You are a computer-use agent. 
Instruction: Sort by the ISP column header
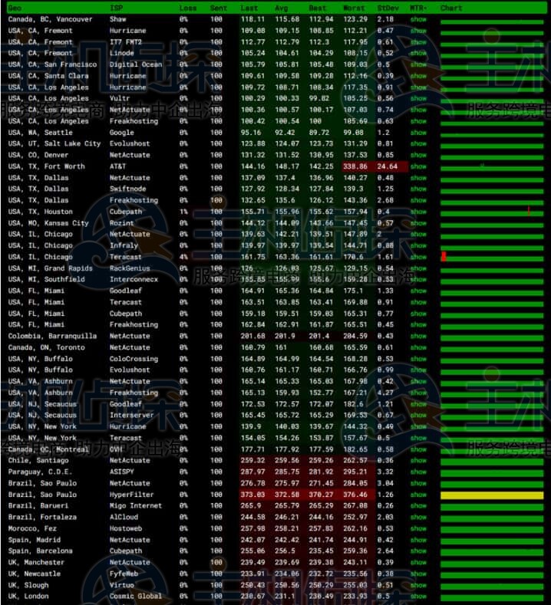[115, 8]
